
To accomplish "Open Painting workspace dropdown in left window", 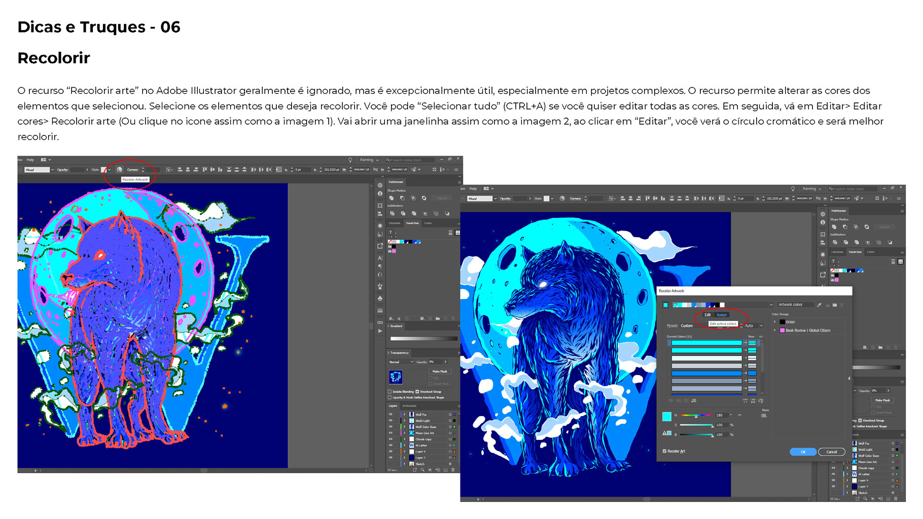I will point(369,160).
